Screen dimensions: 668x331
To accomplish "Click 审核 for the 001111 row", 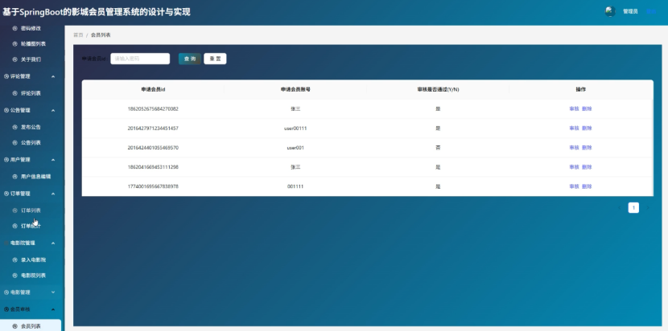I will pyautogui.click(x=575, y=186).
